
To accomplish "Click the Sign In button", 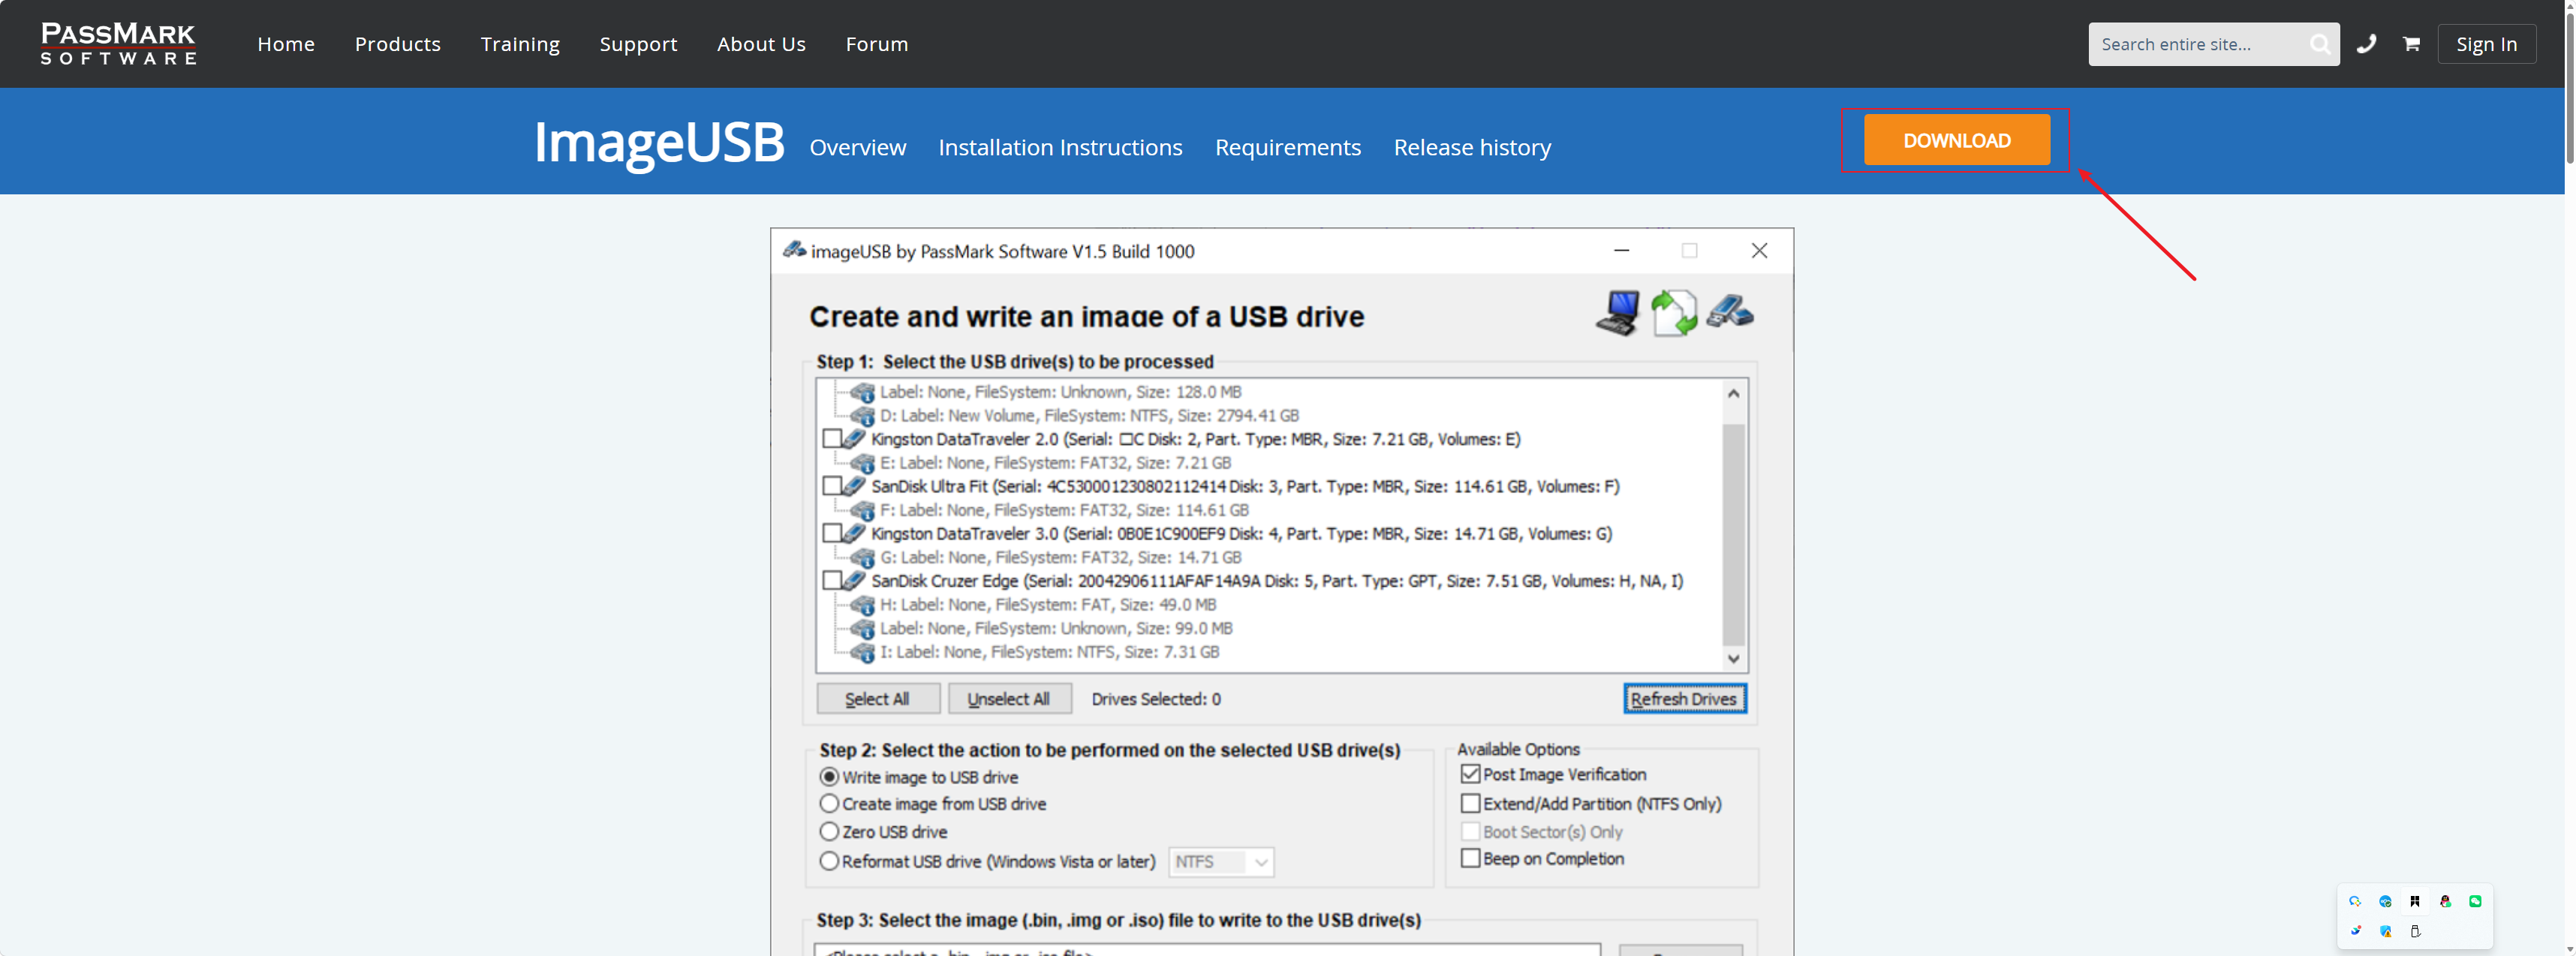I will point(2486,44).
